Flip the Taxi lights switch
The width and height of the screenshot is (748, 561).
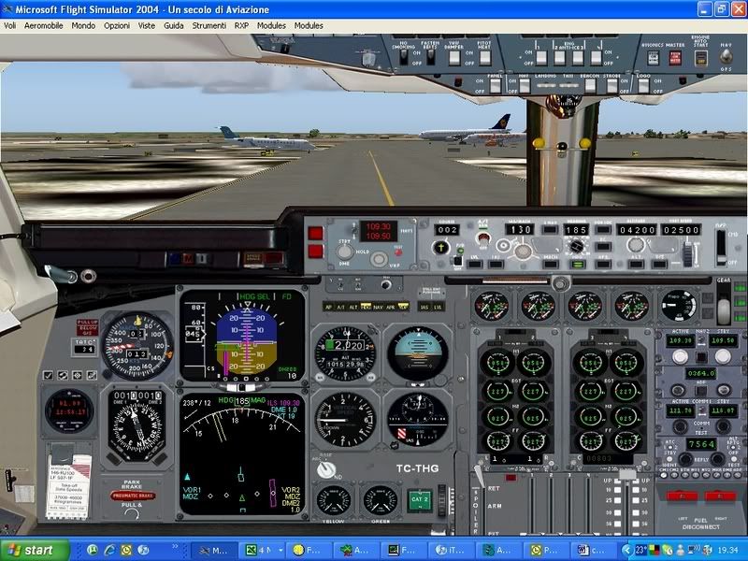coord(568,86)
